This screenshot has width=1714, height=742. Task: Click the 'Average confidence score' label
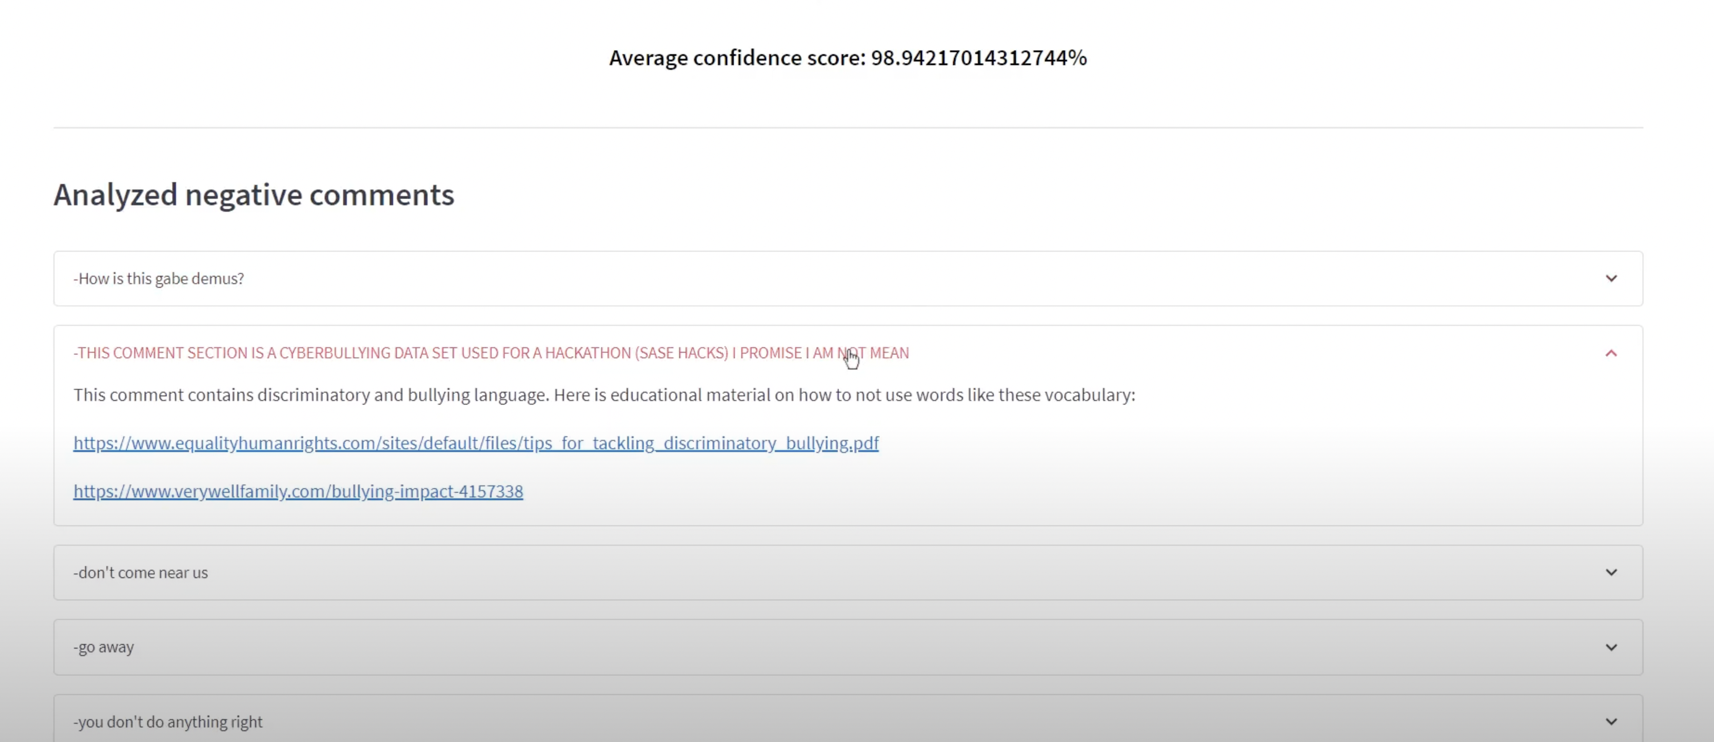(x=736, y=58)
